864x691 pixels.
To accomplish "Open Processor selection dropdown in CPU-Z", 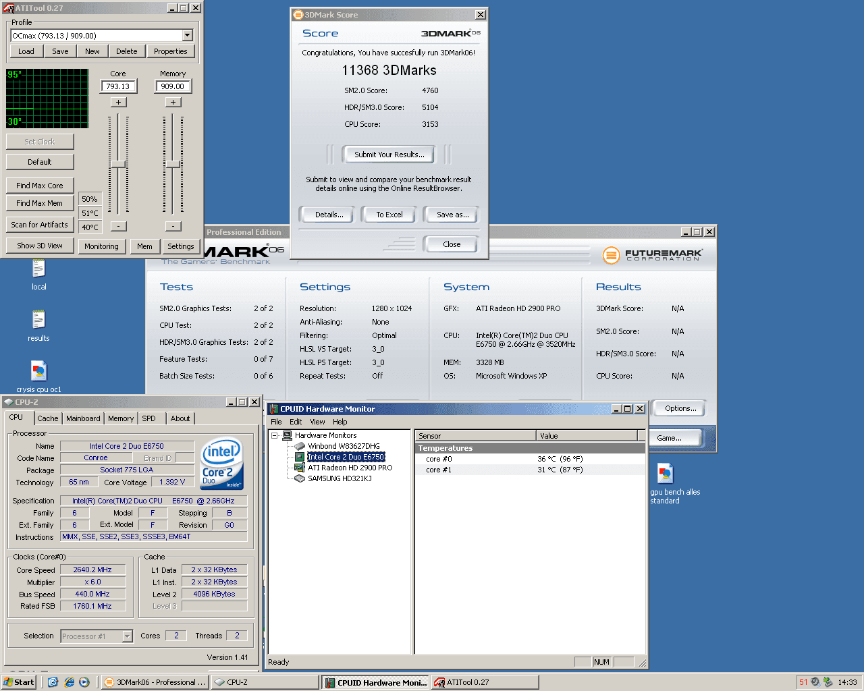I will [128, 636].
